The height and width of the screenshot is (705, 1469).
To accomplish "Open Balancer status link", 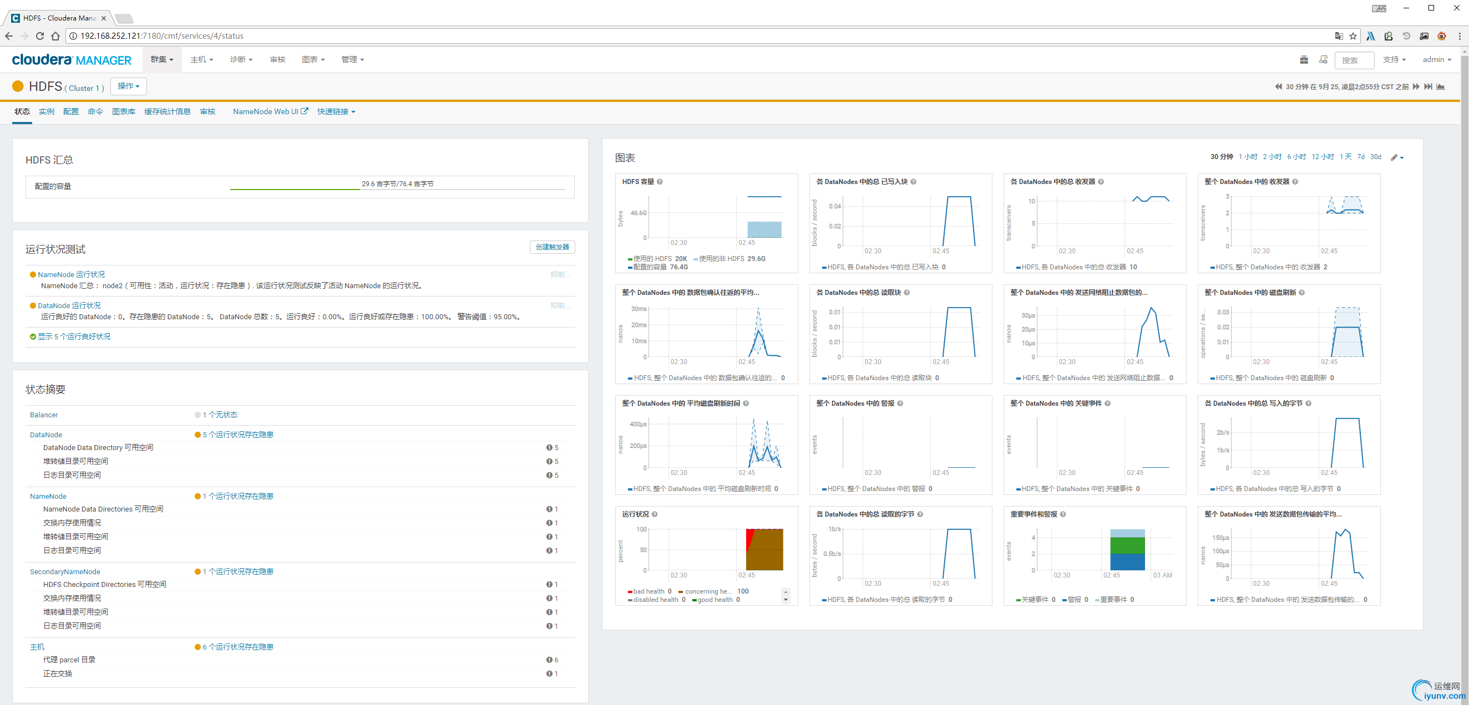I will pos(44,415).
